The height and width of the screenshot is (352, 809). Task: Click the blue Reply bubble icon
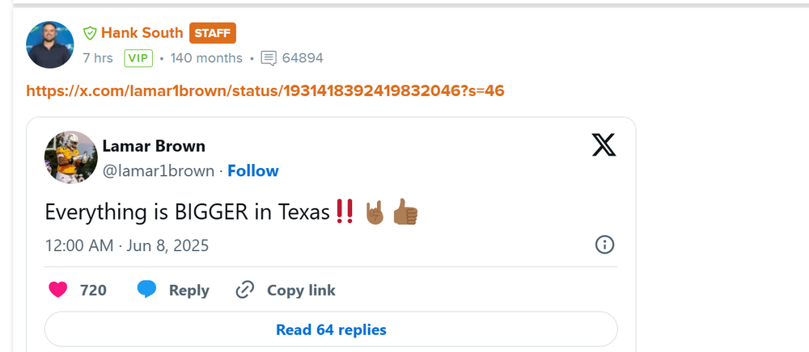click(146, 290)
